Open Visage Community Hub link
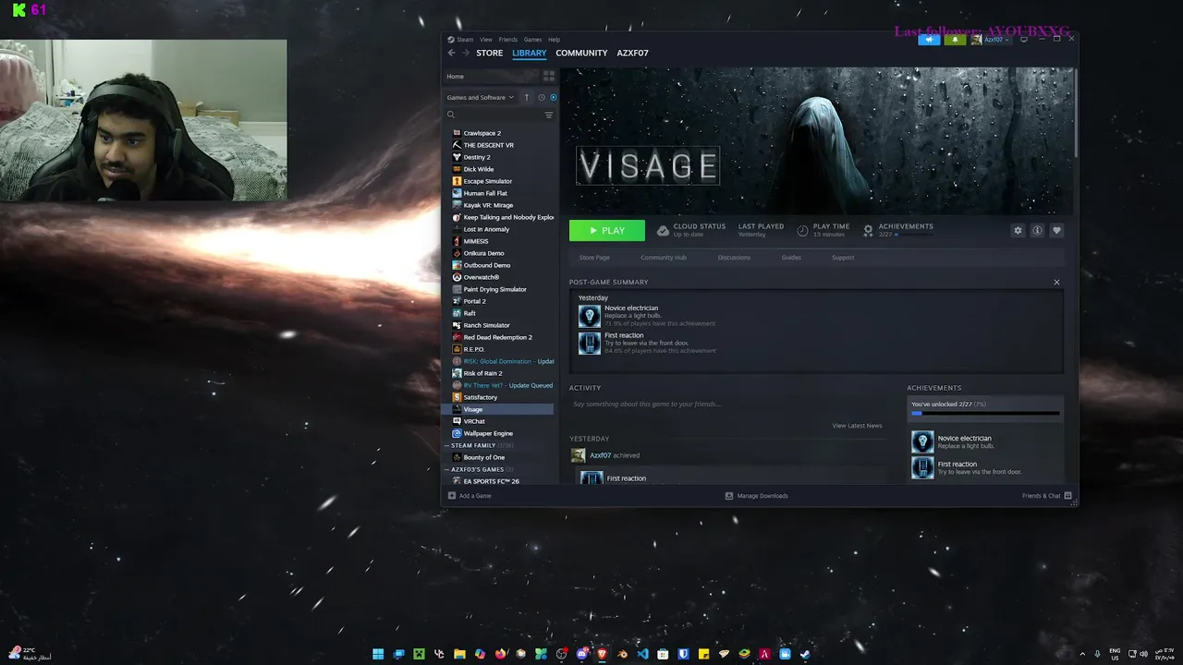Viewport: 1183px width, 665px height. (x=664, y=258)
